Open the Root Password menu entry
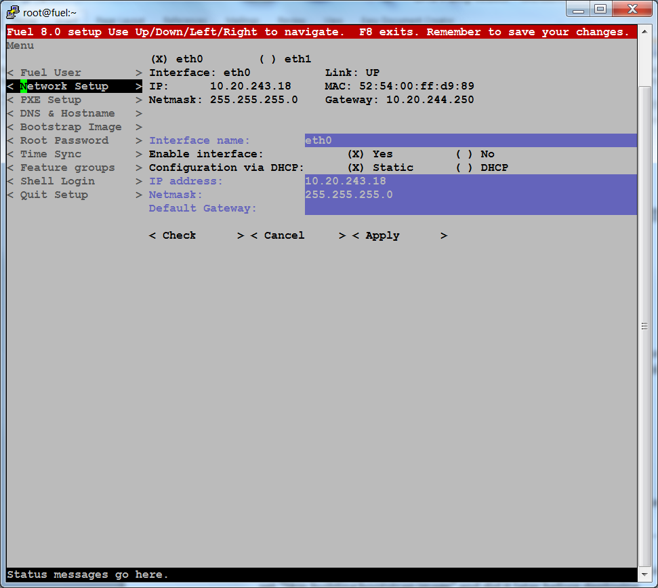The image size is (658, 588). (75, 140)
